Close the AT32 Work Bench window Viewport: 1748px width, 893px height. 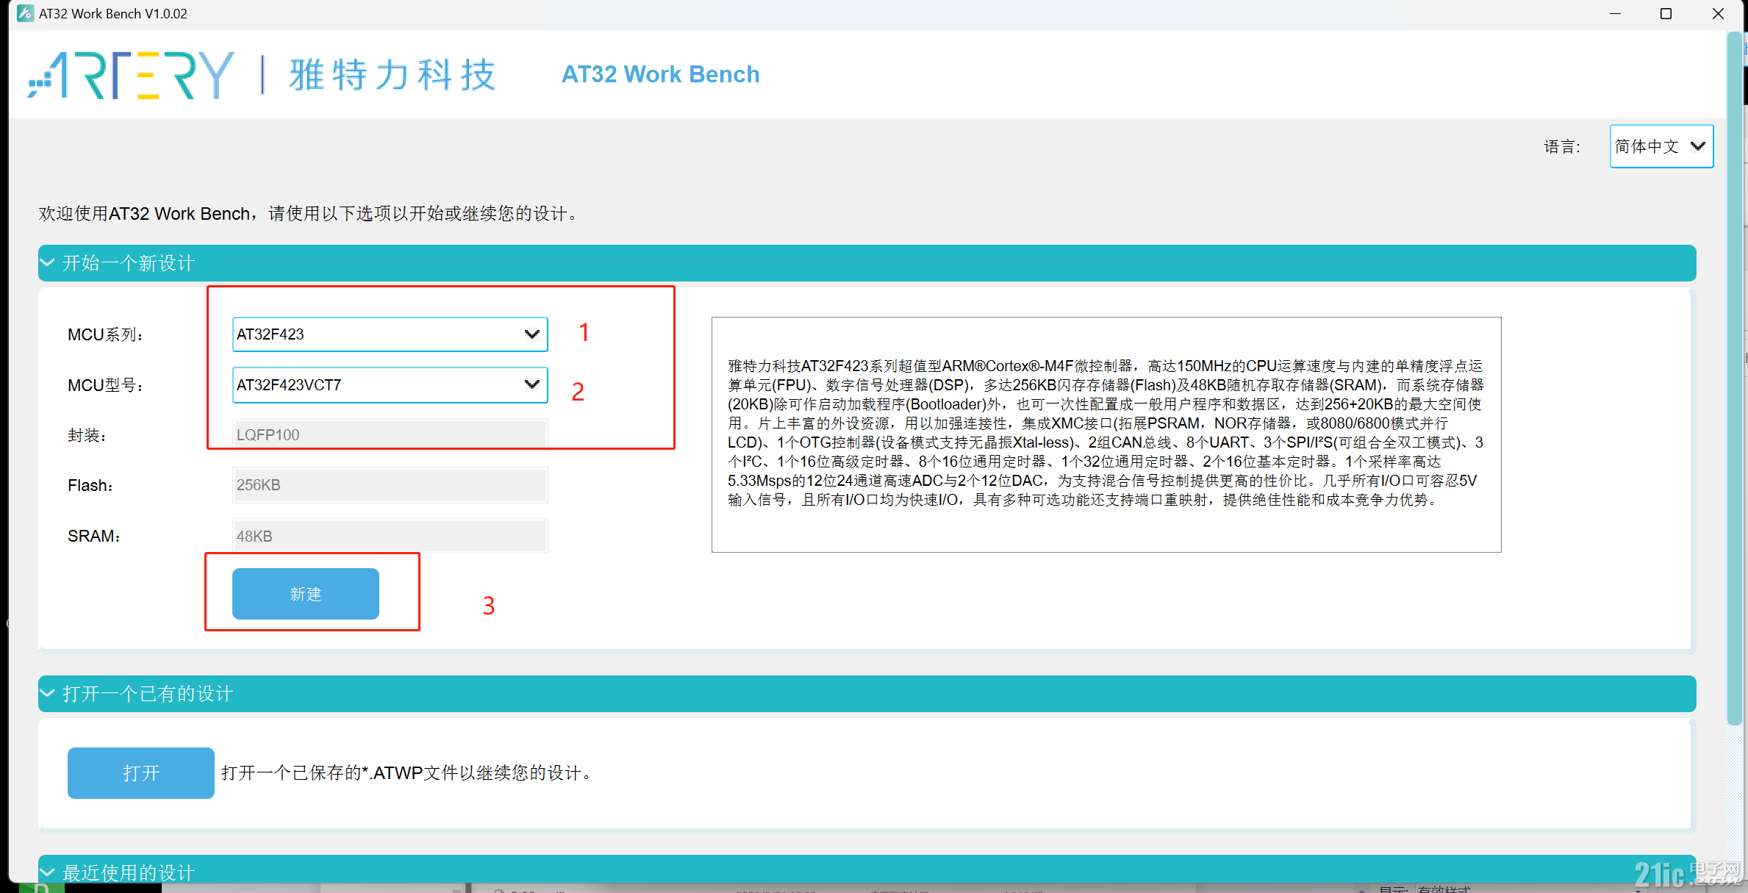1718,14
